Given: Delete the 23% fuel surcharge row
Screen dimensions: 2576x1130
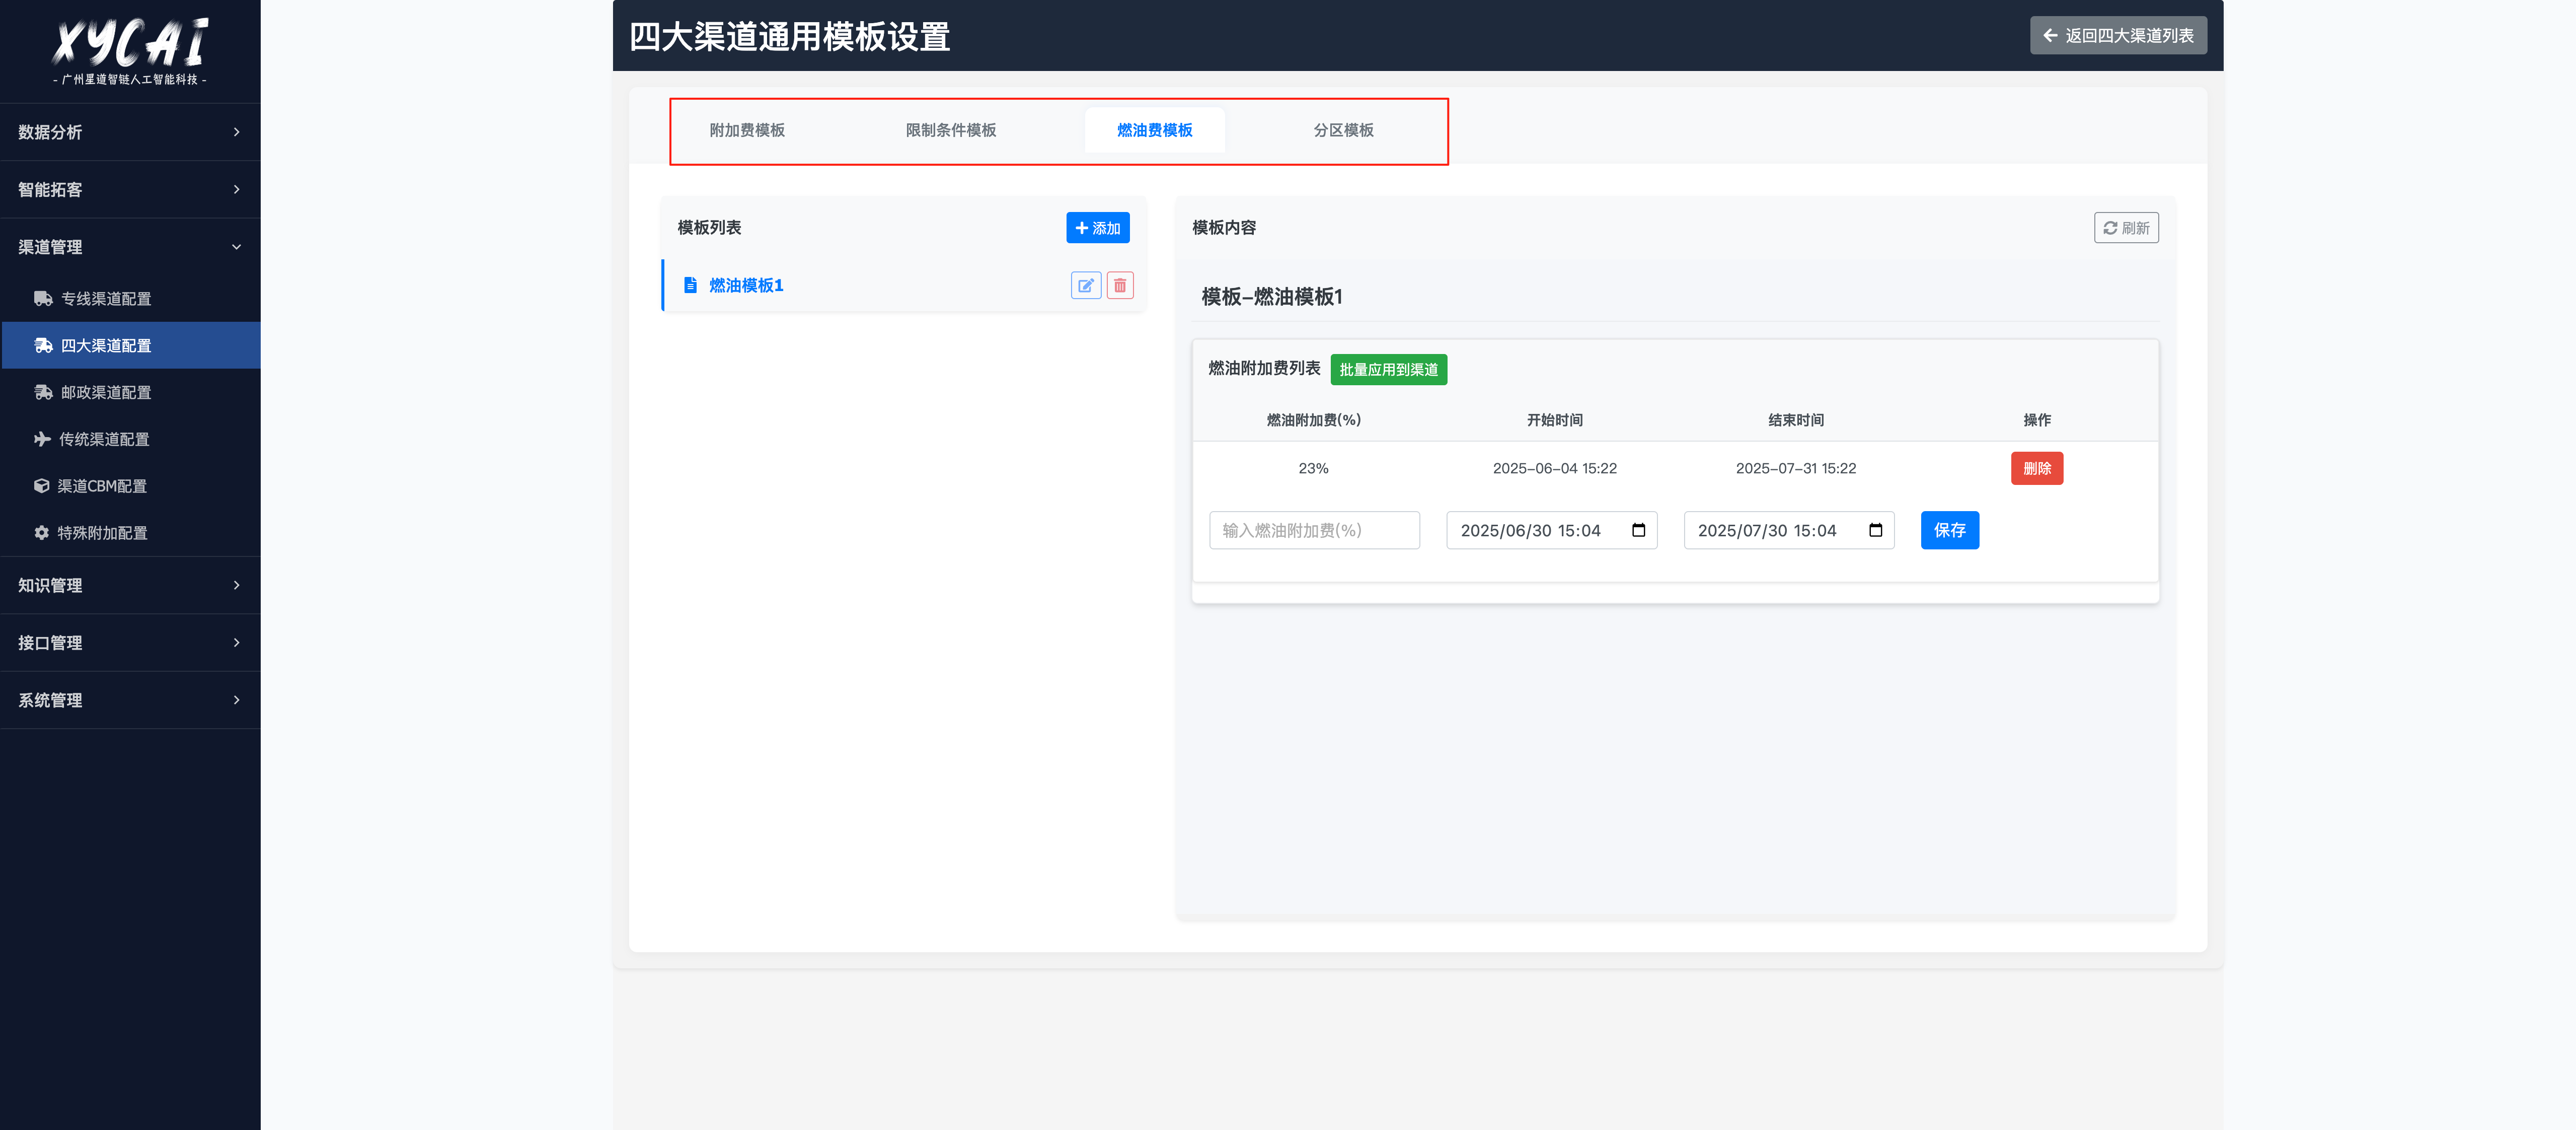Looking at the screenshot, I should pyautogui.click(x=2037, y=468).
